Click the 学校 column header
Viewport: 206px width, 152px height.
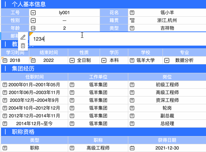(x=146, y=53)
